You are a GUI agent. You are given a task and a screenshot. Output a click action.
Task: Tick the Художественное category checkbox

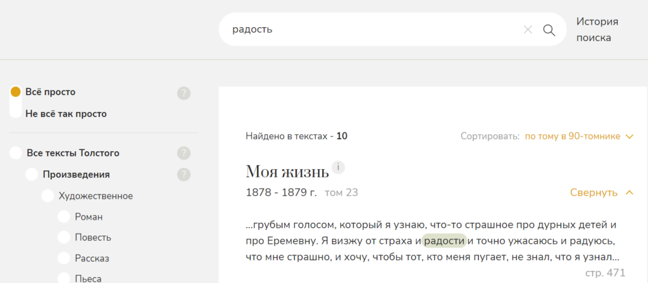(x=47, y=196)
